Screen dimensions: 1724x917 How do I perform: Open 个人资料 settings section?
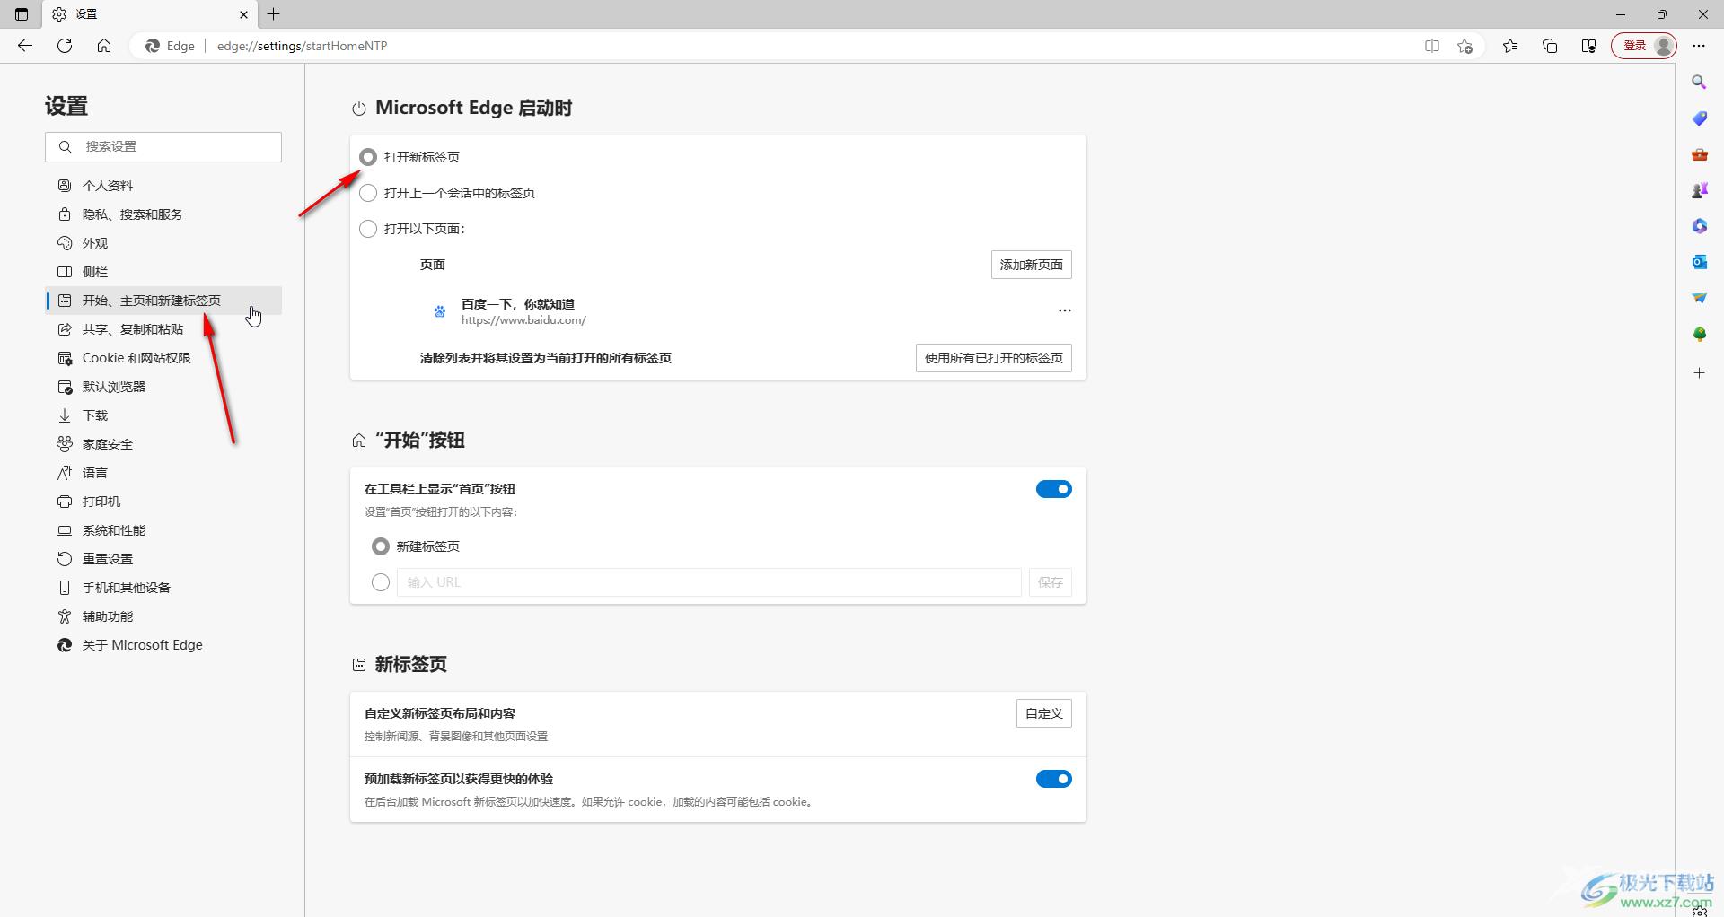[163, 186]
